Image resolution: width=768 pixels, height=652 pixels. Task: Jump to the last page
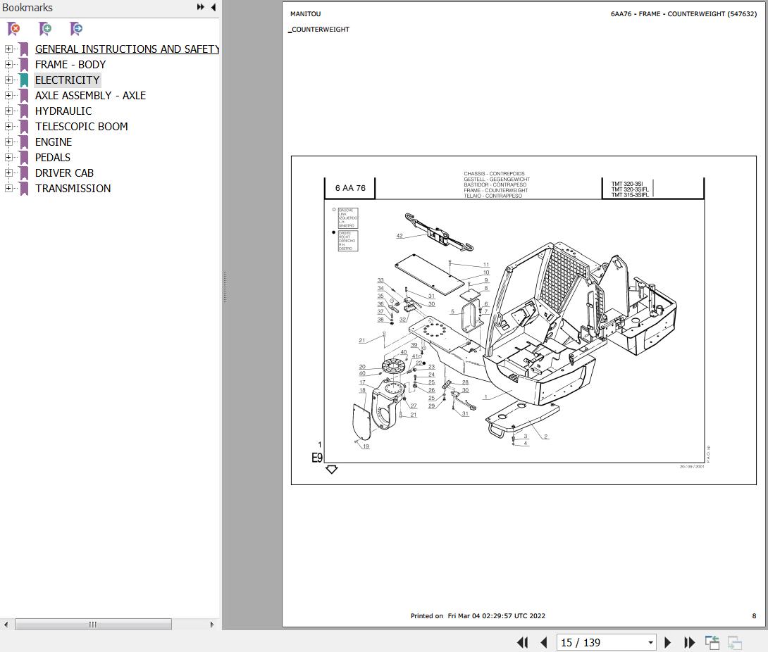click(x=689, y=642)
